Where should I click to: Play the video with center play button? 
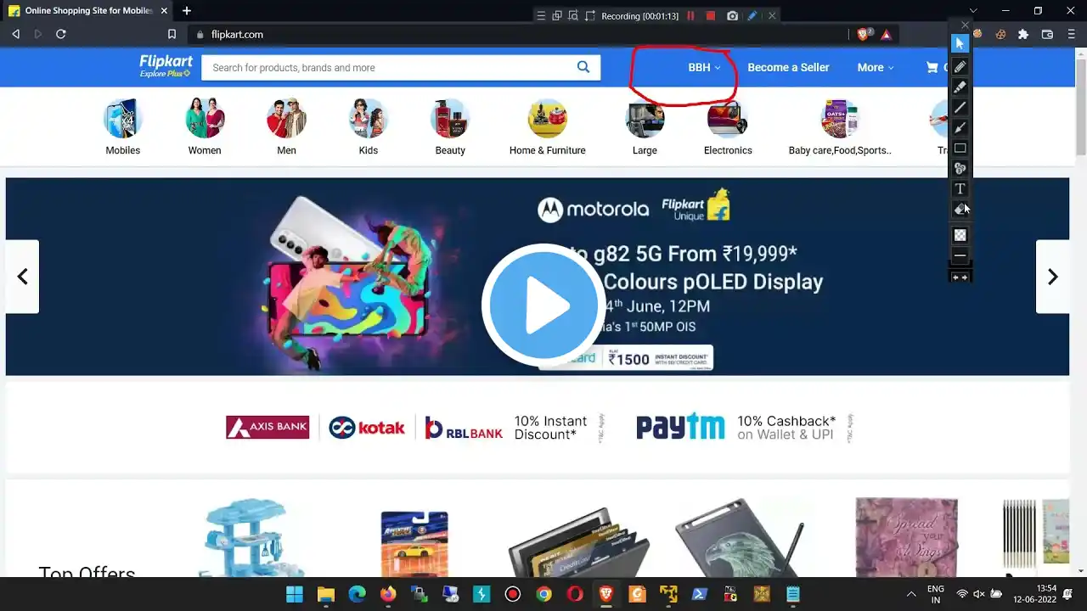tap(543, 305)
